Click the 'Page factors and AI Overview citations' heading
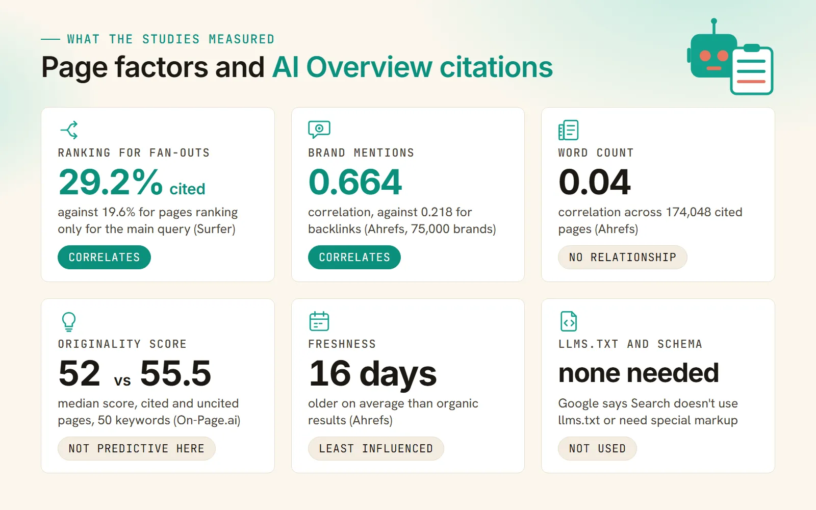This screenshot has width=816, height=510. (x=297, y=67)
